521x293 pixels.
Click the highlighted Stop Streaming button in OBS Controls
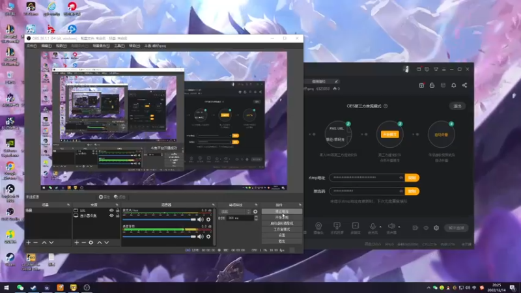[282, 211]
